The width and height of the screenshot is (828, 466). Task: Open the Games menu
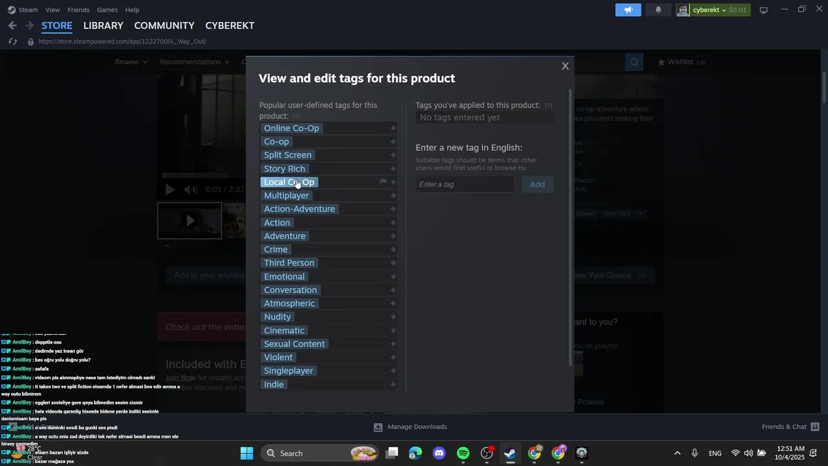[107, 10]
